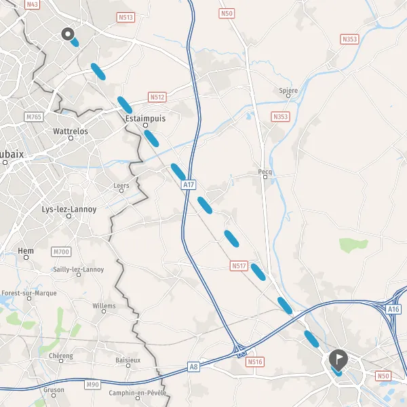Select the Spiere village label

click(288, 91)
